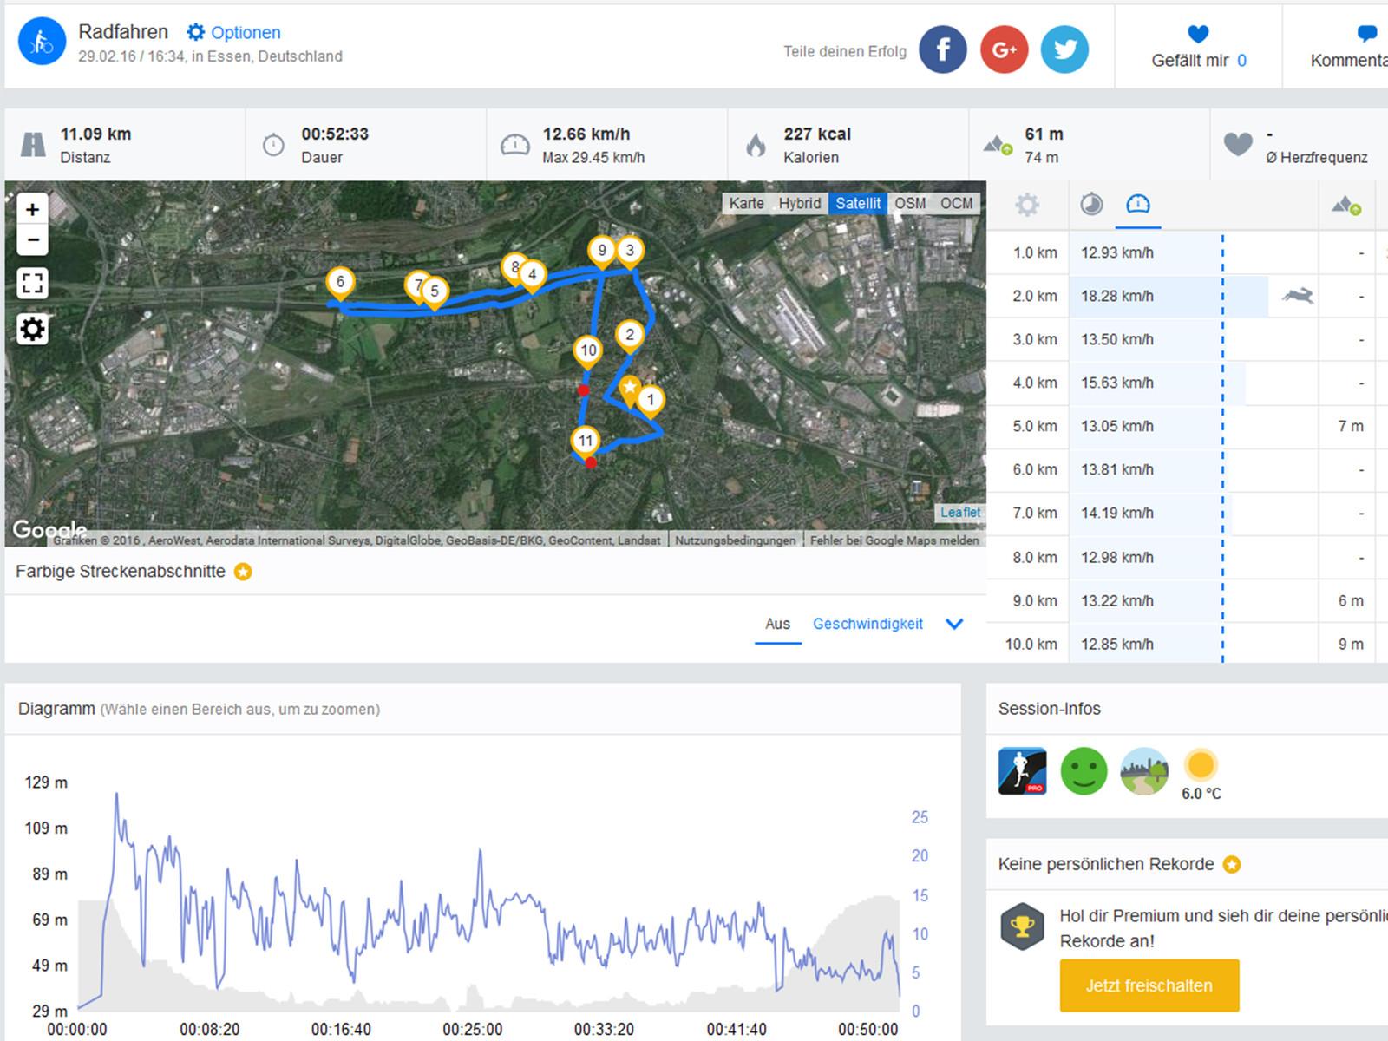
Task: Click Jetzt freischalten button
Action: pos(1149,985)
